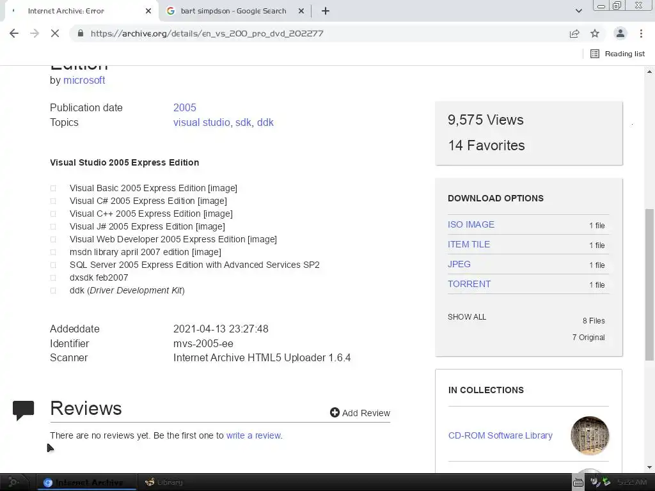Open the Reading list panel
The image size is (655, 491).
[617, 54]
